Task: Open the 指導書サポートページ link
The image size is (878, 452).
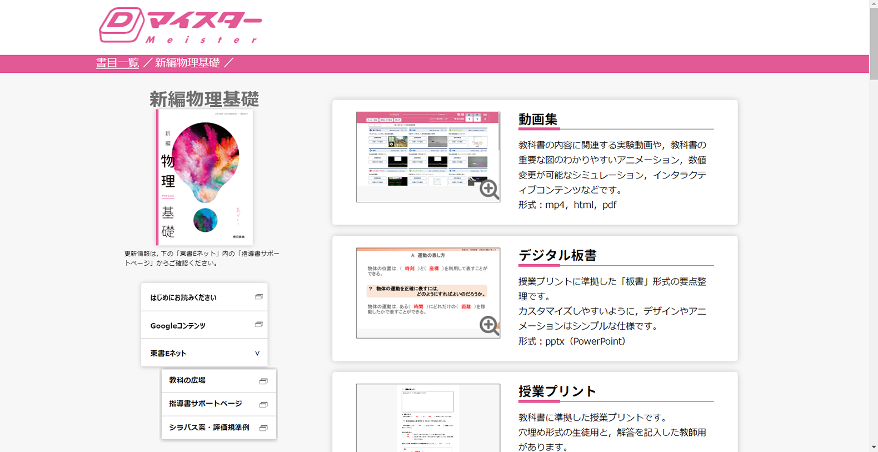Action: (x=206, y=404)
